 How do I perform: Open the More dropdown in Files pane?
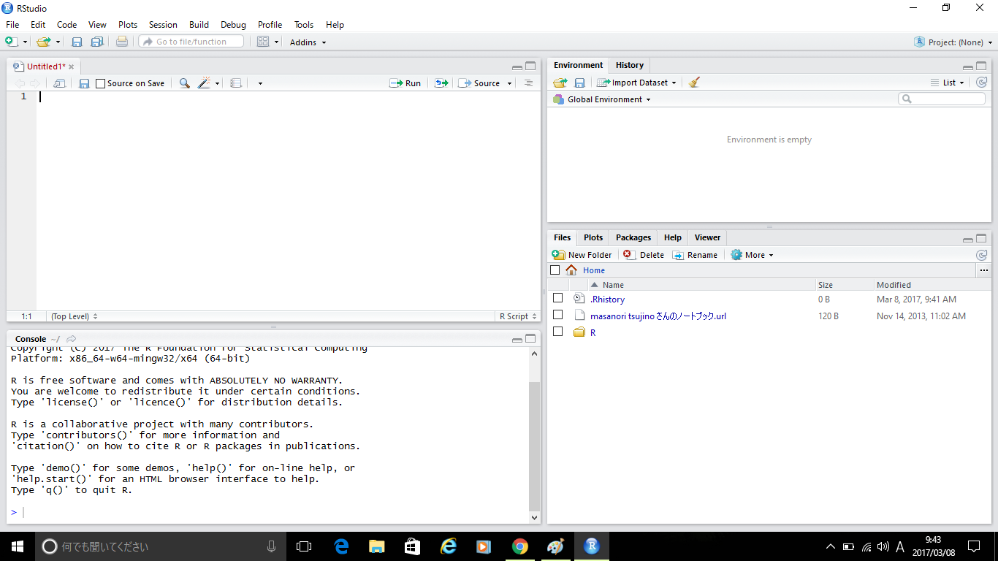point(752,255)
